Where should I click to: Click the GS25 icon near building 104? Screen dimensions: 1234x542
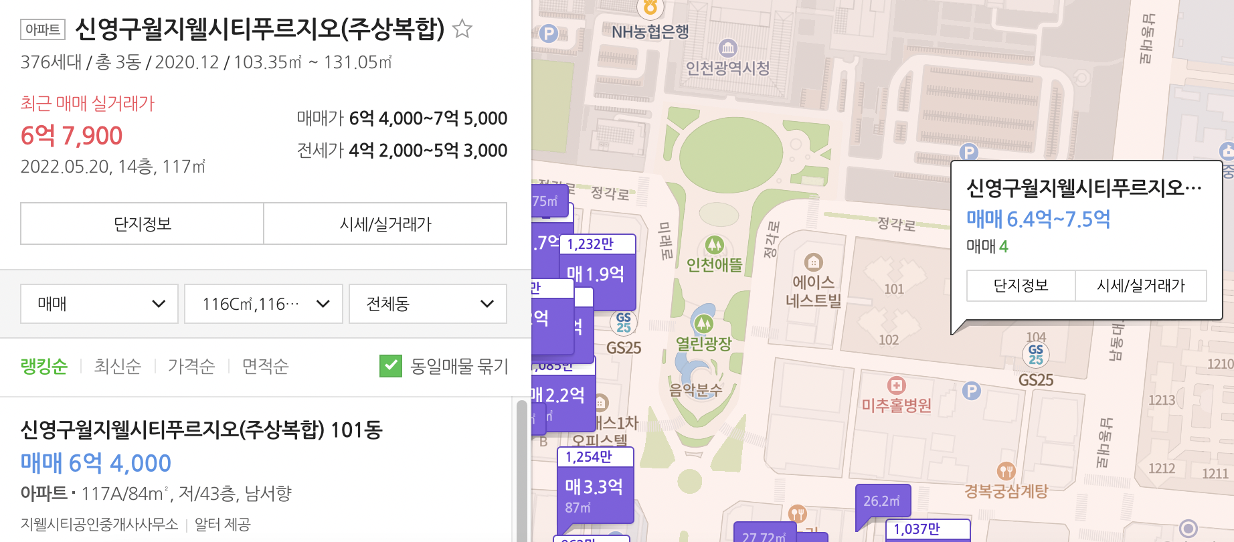coord(1036,355)
